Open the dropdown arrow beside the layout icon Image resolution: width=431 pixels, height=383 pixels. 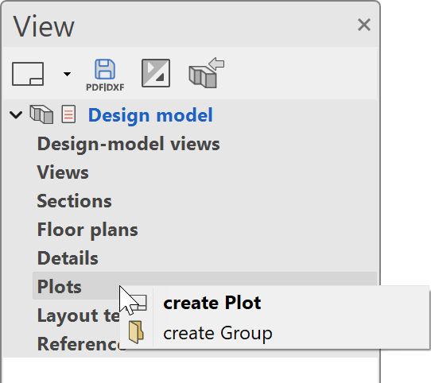[67, 74]
